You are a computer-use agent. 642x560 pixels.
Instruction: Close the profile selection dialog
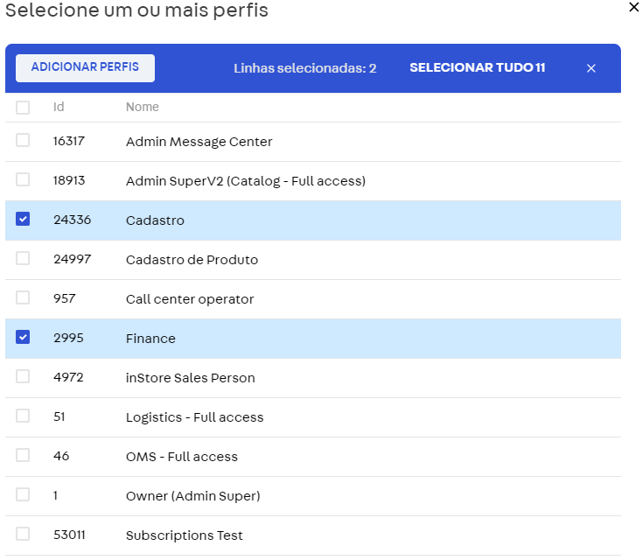pyautogui.click(x=634, y=7)
